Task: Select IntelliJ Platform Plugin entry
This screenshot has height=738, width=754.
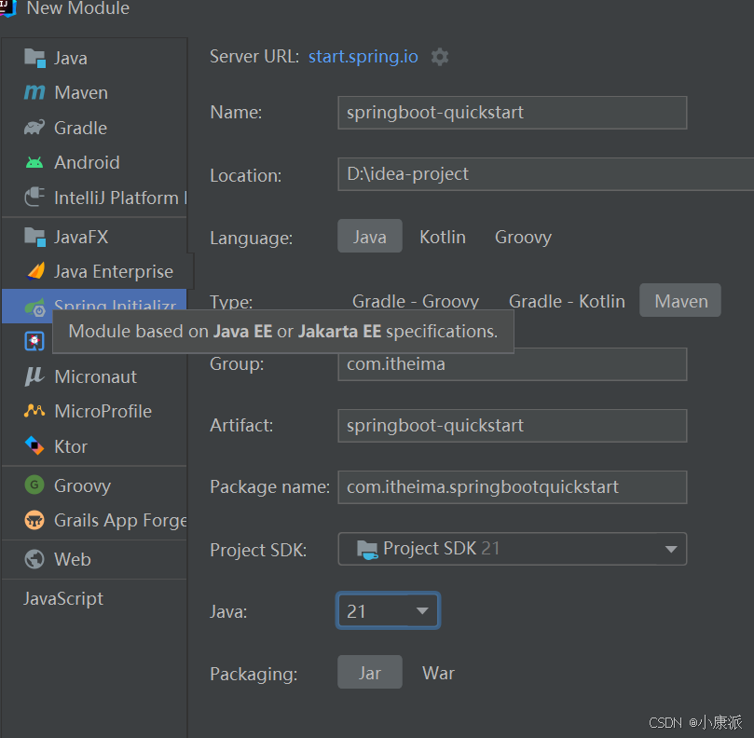Action: coord(94,198)
